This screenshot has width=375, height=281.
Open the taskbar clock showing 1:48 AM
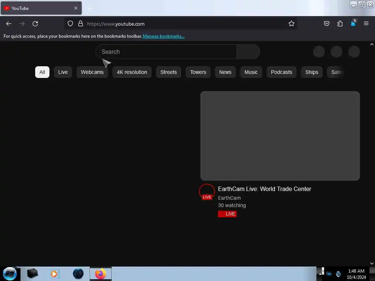point(356,274)
